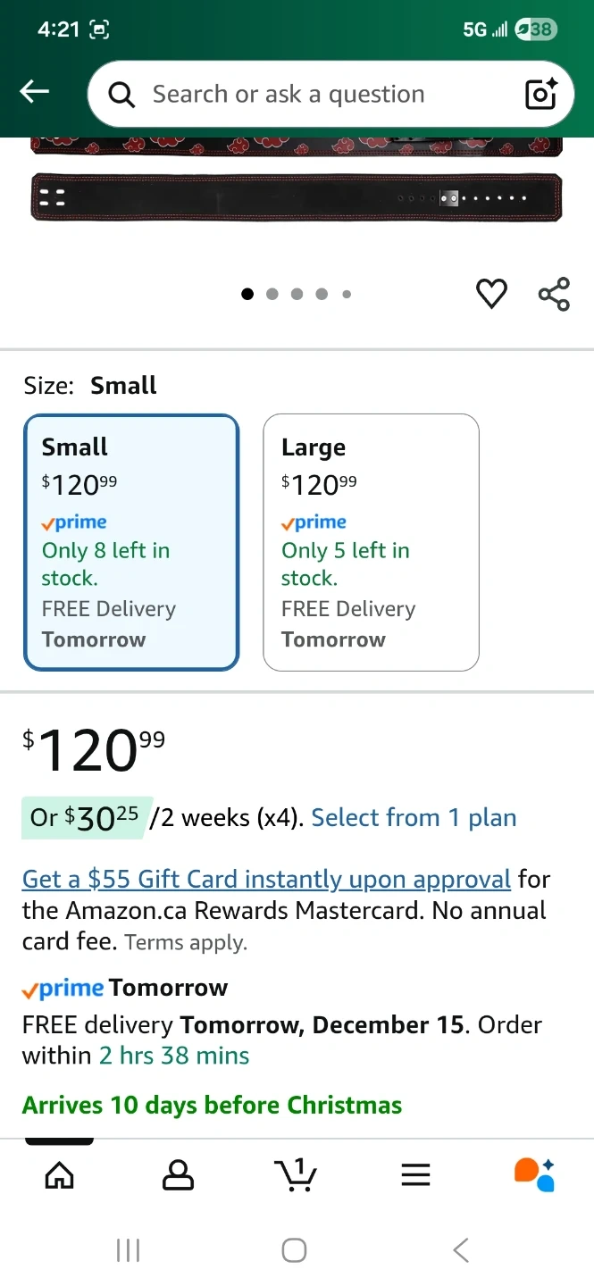Select the Small size option

tap(131, 542)
